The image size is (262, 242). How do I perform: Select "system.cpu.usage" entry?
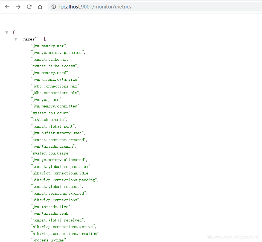pos(51,153)
